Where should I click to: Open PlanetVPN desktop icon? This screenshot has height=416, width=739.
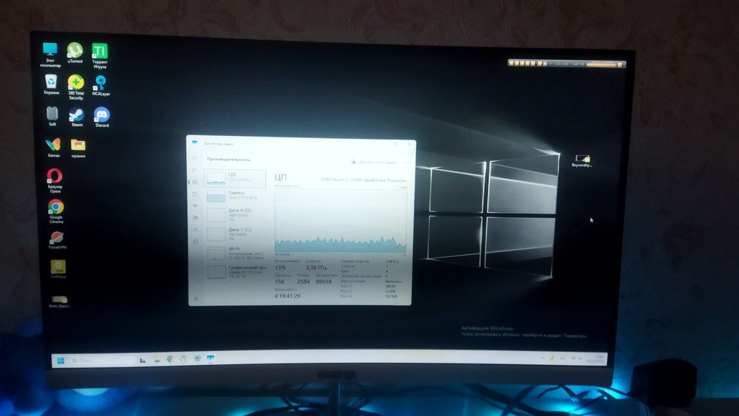click(x=57, y=240)
